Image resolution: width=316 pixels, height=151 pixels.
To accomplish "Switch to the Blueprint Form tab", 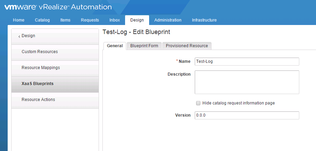I will click(x=144, y=46).
